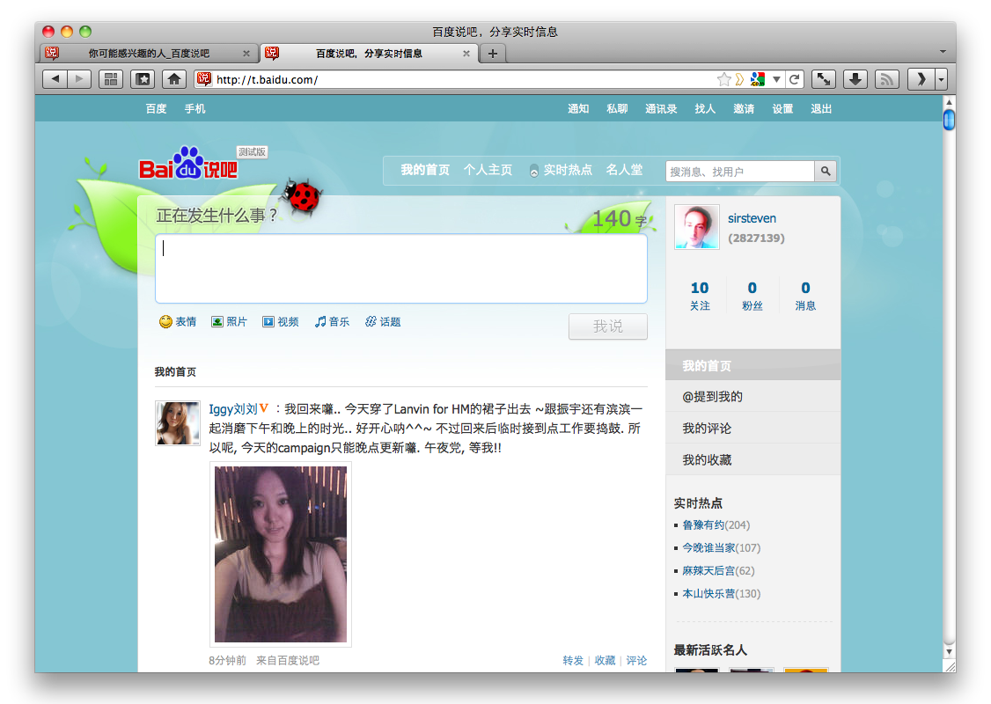Click the colorful search engine icon

[757, 79]
